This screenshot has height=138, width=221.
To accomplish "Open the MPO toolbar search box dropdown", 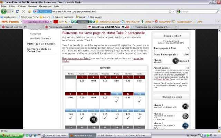I will coord(51,22).
